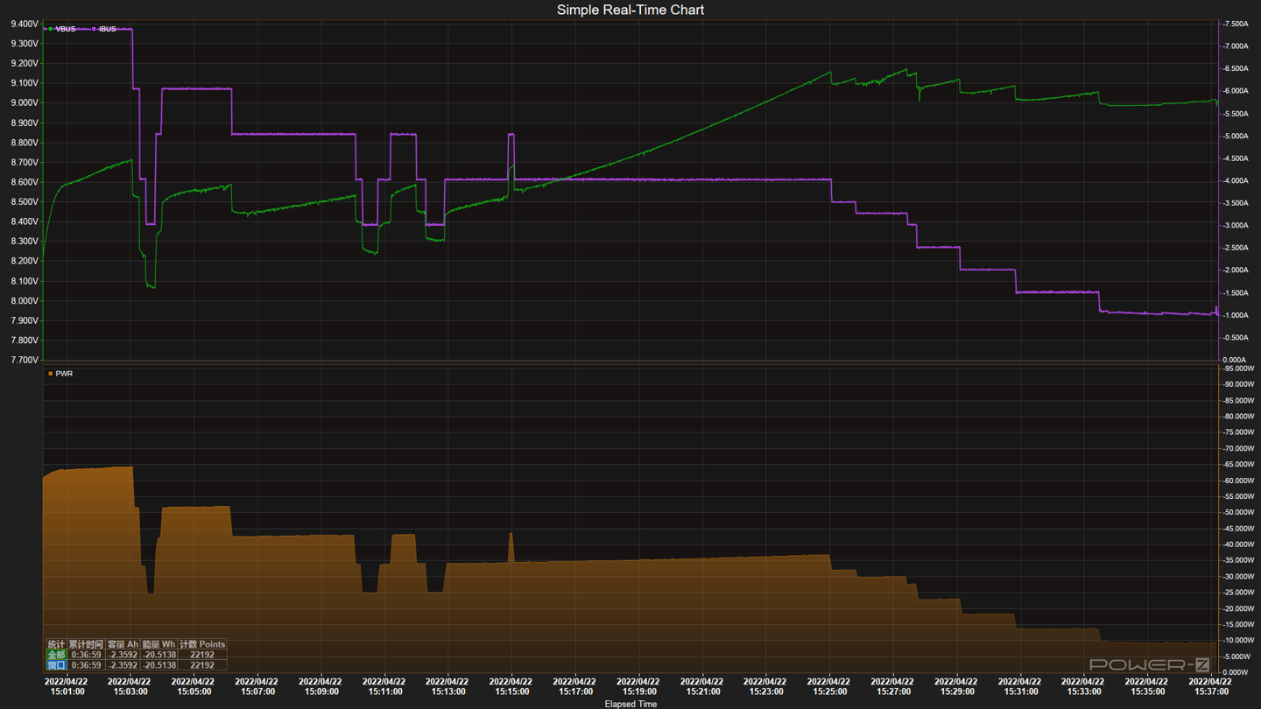Click the 累计时间 column header
This screenshot has width=1261, height=709.
click(86, 644)
